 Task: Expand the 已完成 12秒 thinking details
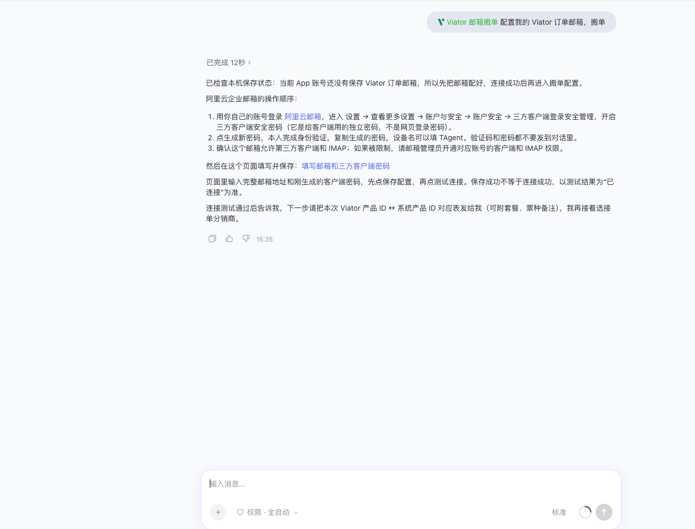click(229, 63)
